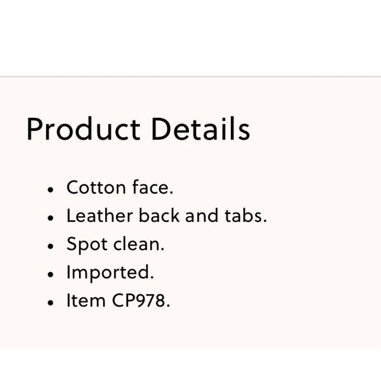Viewport: 381px width, 381px height.
Task: Click the Product Details heading
Action: (138, 129)
